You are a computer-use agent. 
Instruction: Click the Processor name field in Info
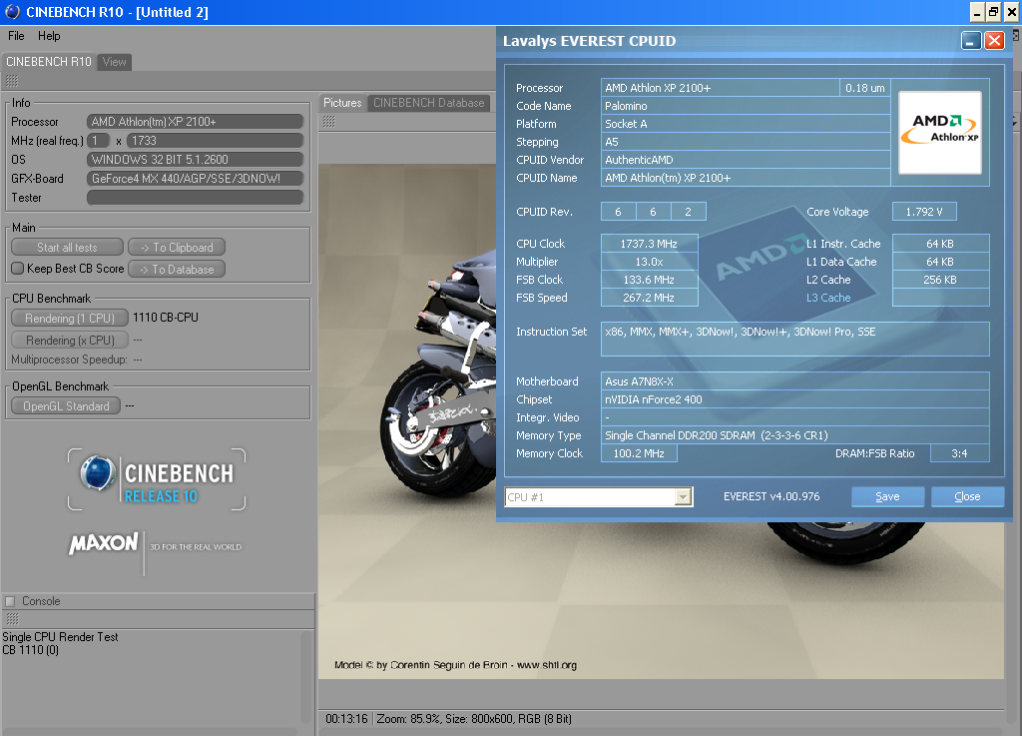195,121
